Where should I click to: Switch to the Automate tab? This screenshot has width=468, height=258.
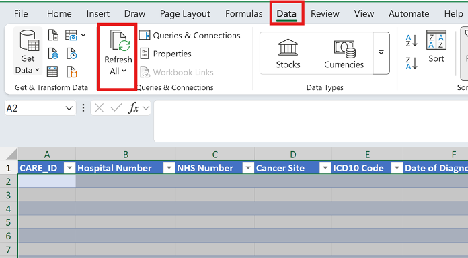(409, 13)
